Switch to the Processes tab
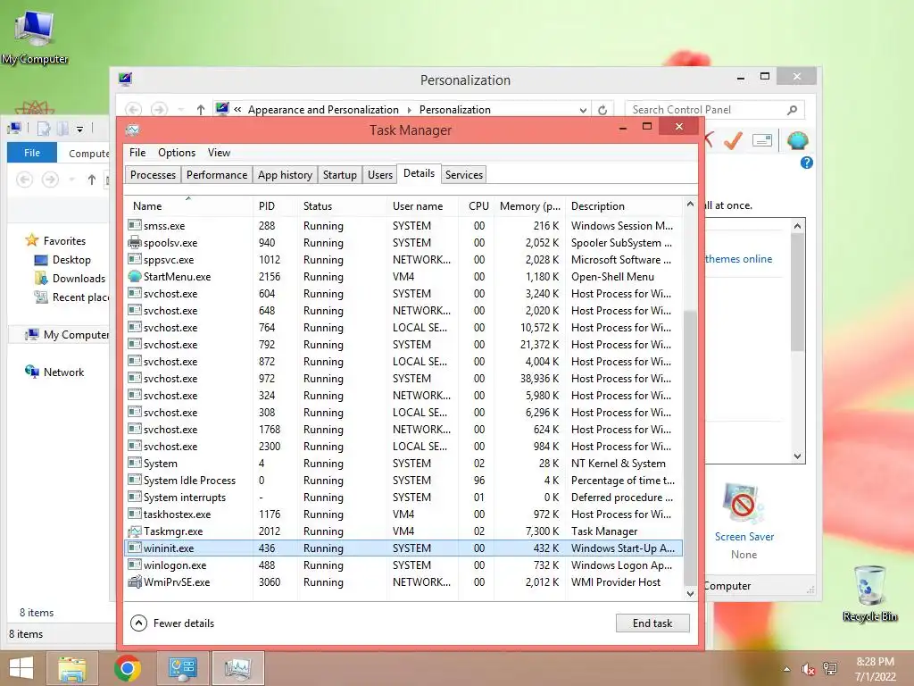 [153, 175]
